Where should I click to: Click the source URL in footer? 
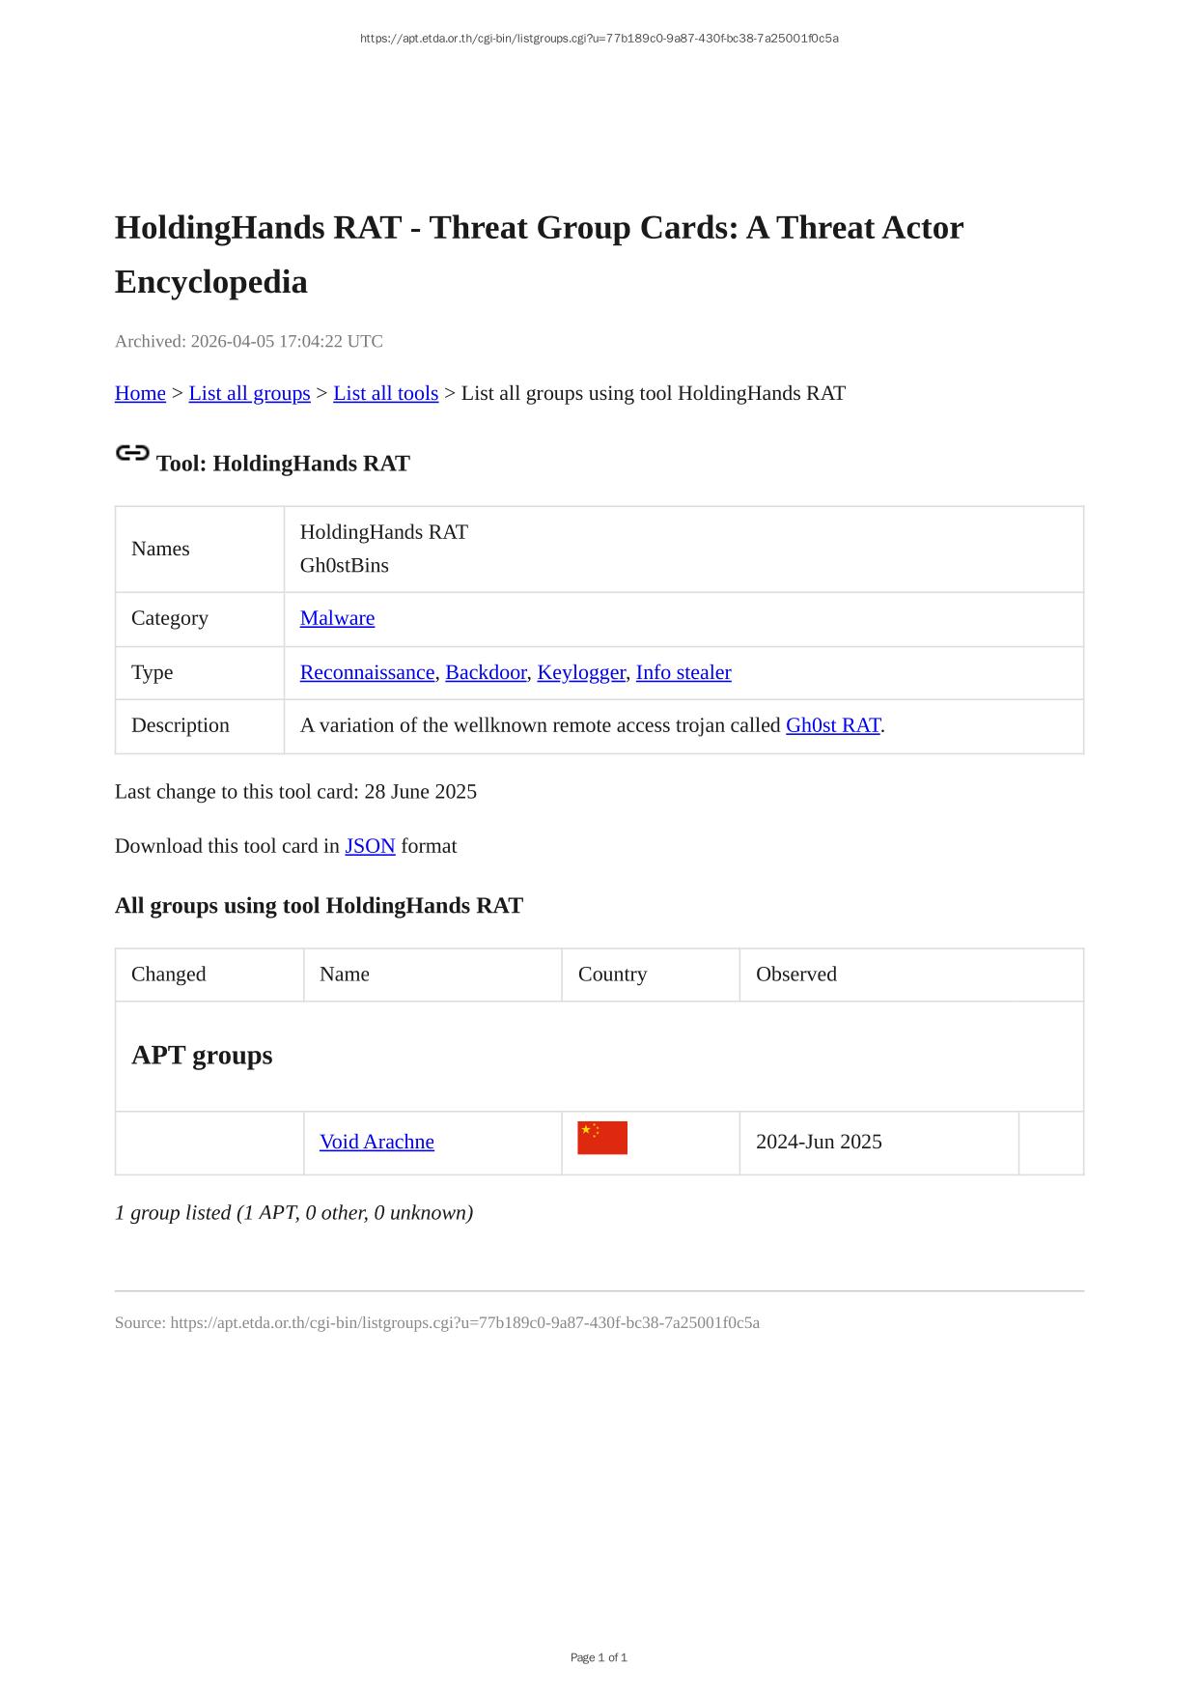click(464, 1322)
